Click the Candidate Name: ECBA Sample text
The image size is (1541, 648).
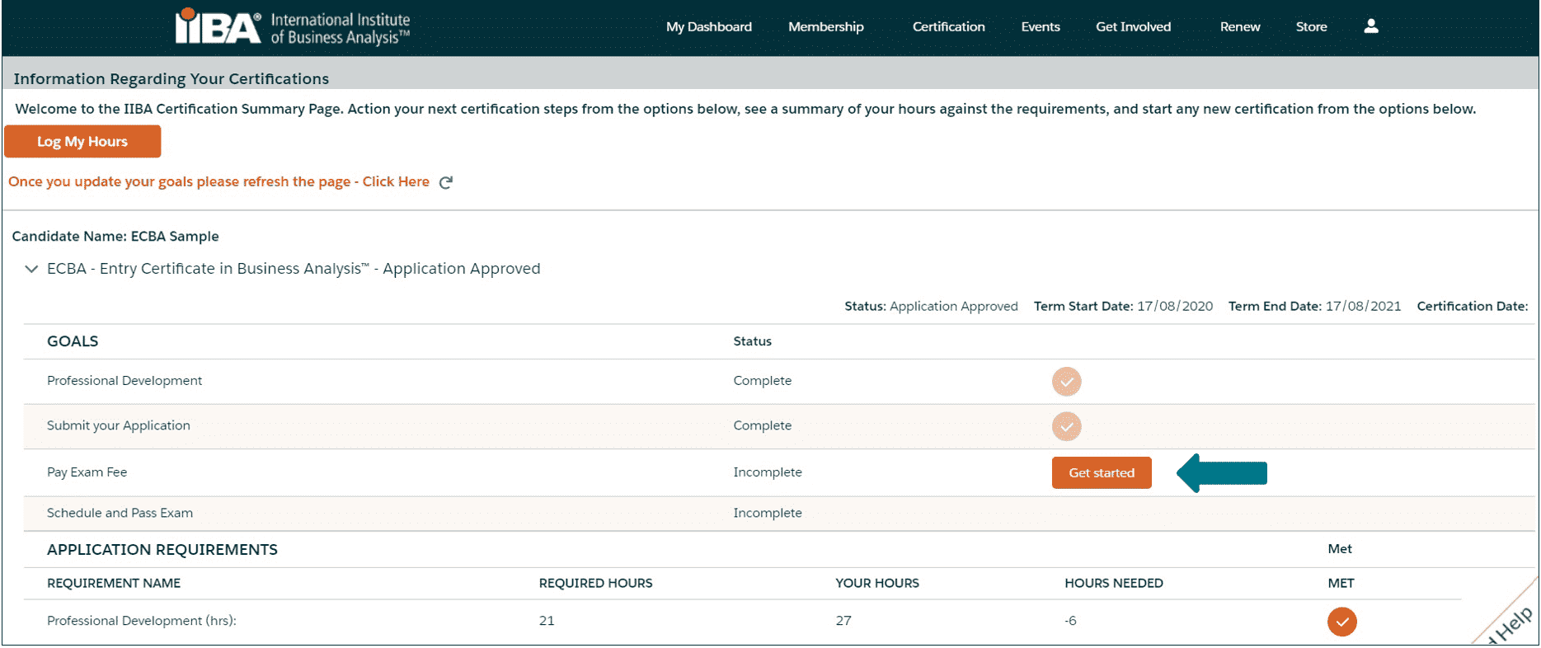[x=115, y=237]
